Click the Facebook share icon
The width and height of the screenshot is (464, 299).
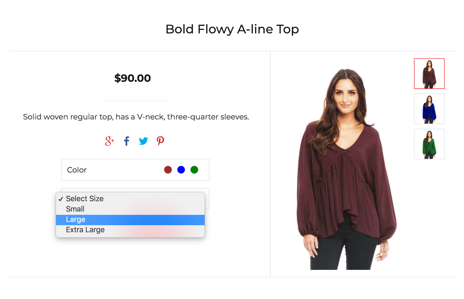127,141
